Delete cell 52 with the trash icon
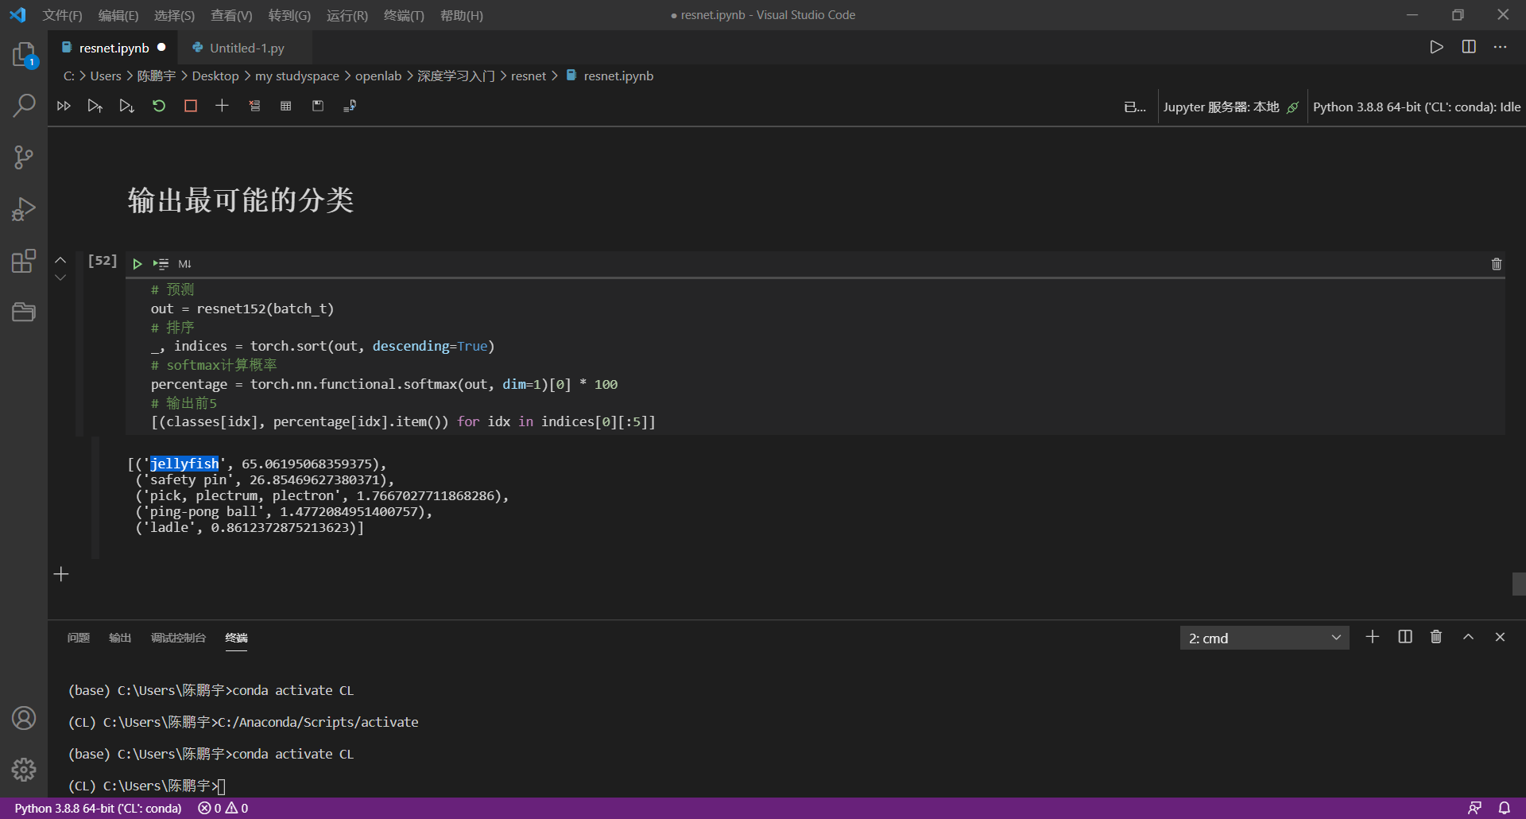 tap(1497, 264)
